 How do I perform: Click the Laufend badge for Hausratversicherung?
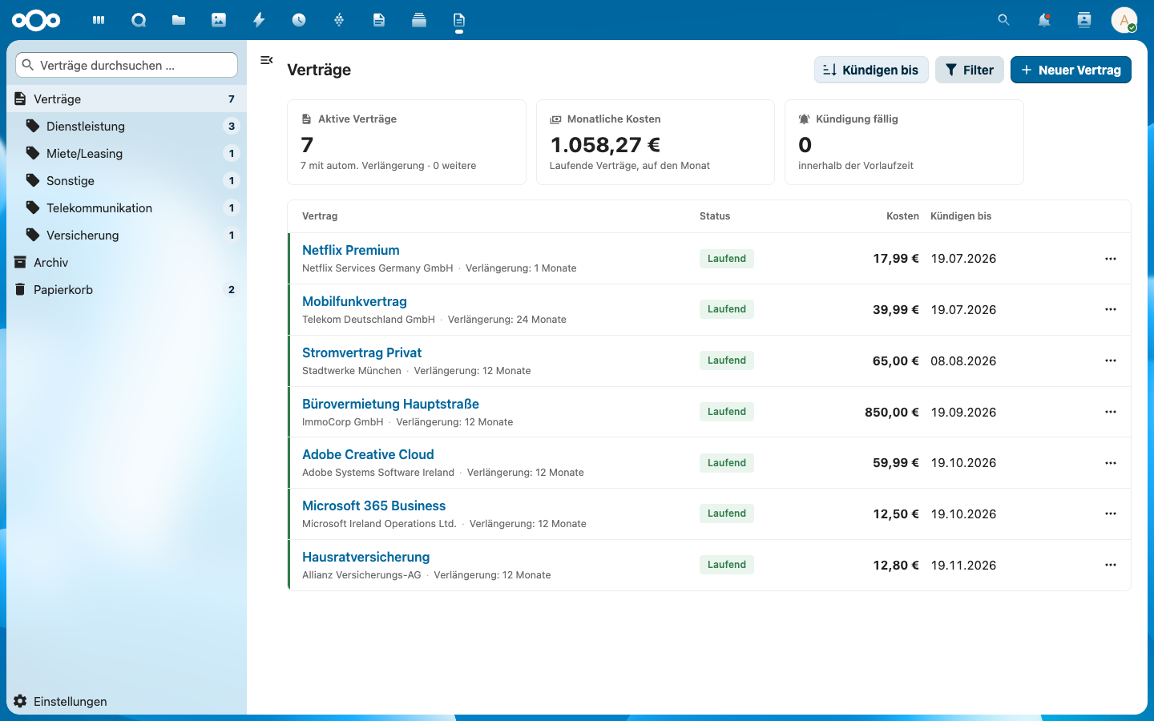coord(726,565)
